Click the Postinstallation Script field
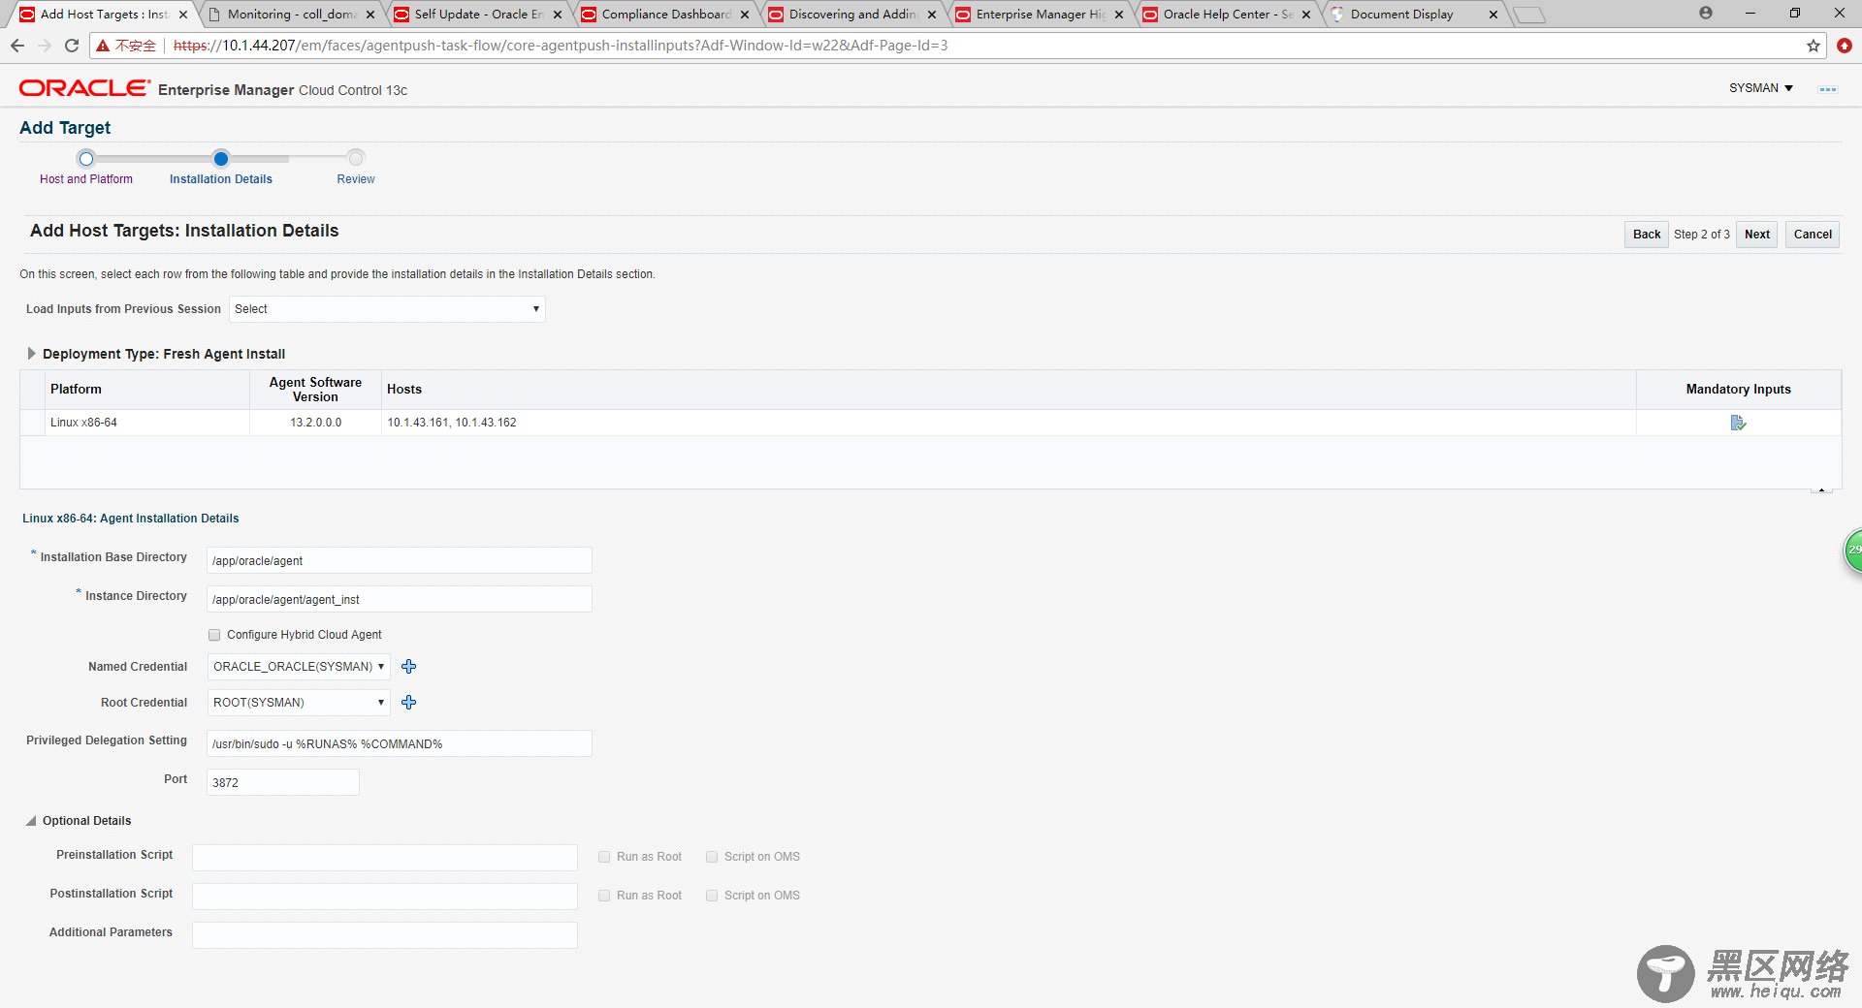1862x1008 pixels. (x=385, y=896)
